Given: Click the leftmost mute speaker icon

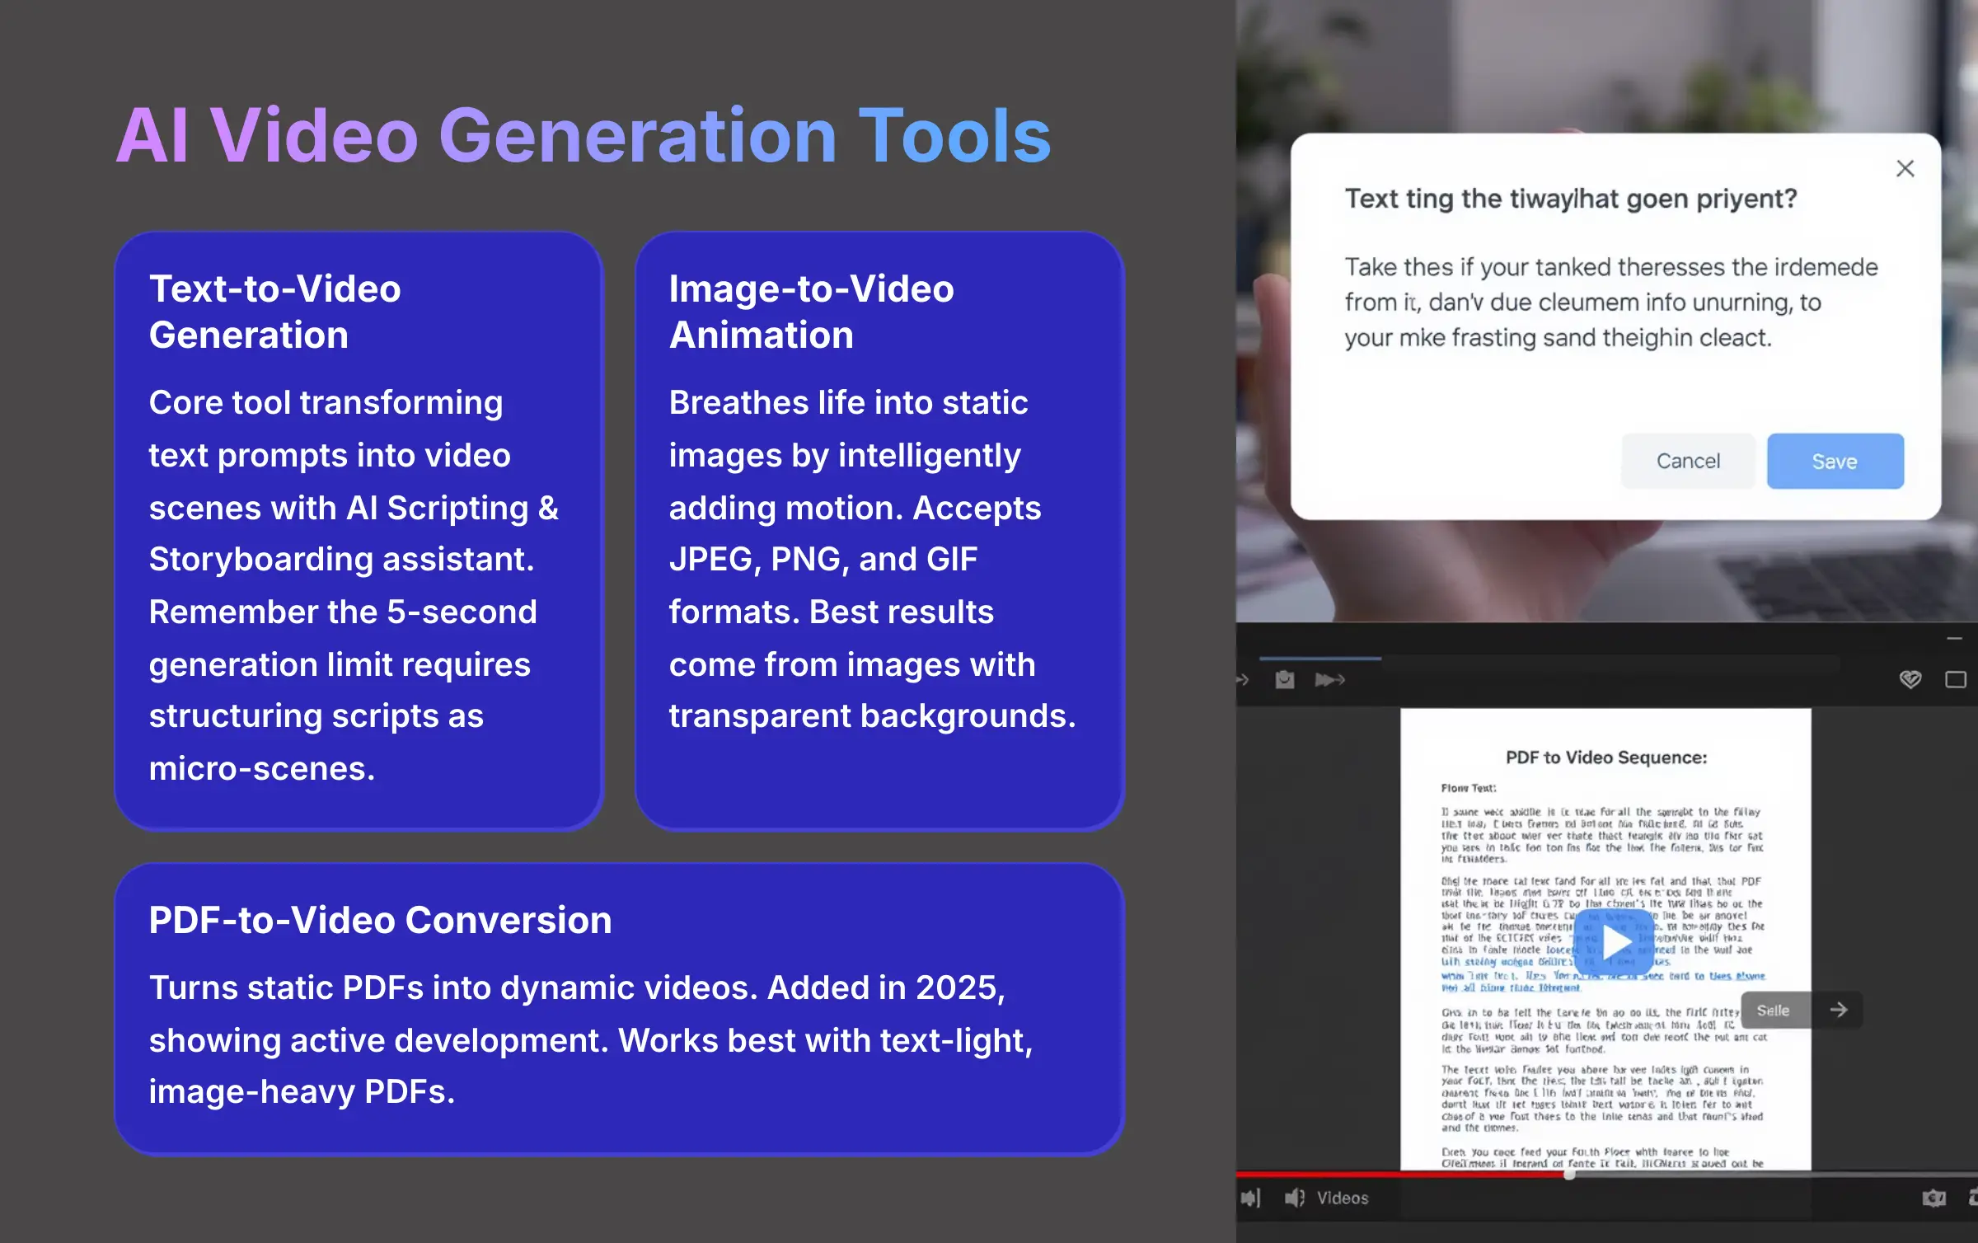Looking at the screenshot, I should coord(1250,1198).
